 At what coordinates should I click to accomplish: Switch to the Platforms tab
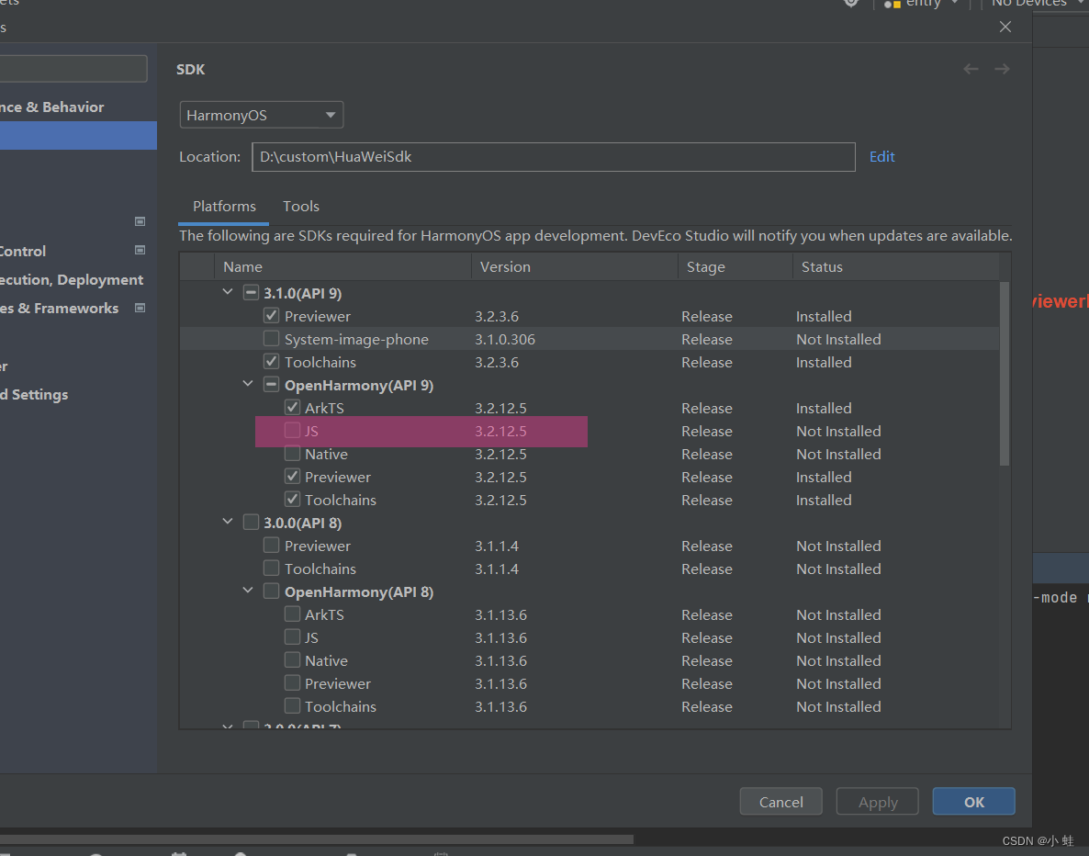(x=224, y=207)
